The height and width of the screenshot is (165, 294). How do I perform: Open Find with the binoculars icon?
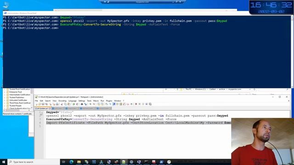tap(82, 104)
